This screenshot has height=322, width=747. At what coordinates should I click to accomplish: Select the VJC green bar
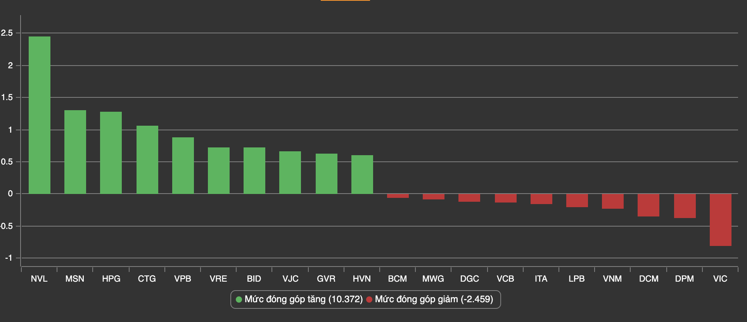(290, 173)
